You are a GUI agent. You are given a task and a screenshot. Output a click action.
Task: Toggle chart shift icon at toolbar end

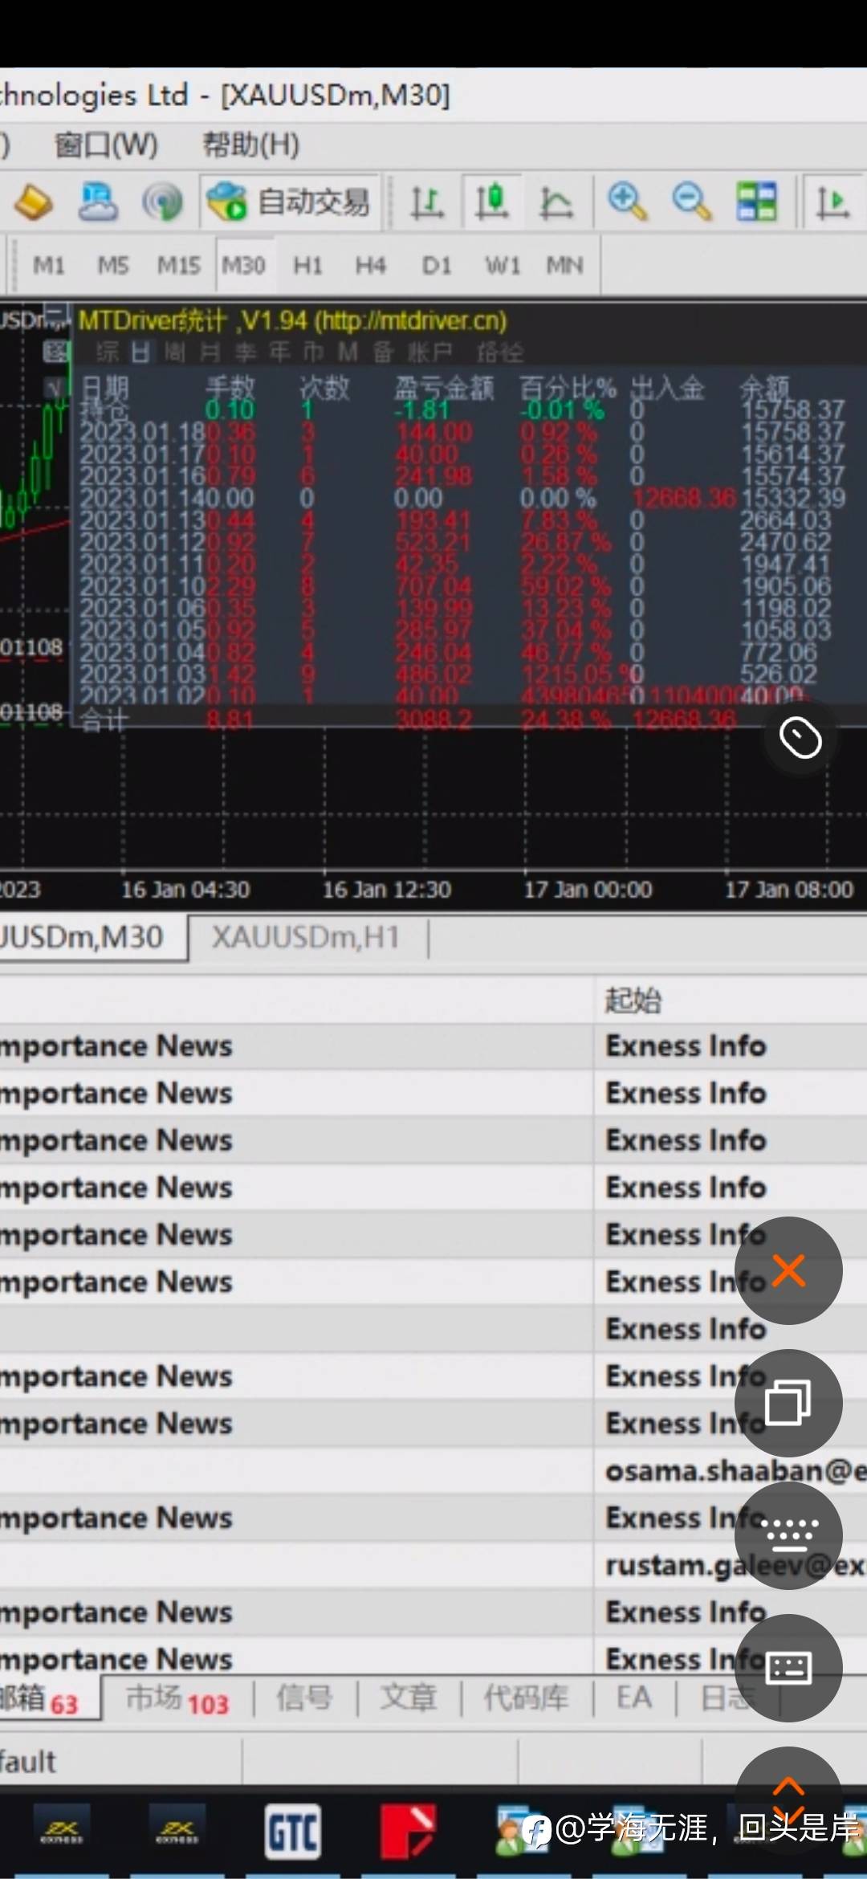click(832, 202)
